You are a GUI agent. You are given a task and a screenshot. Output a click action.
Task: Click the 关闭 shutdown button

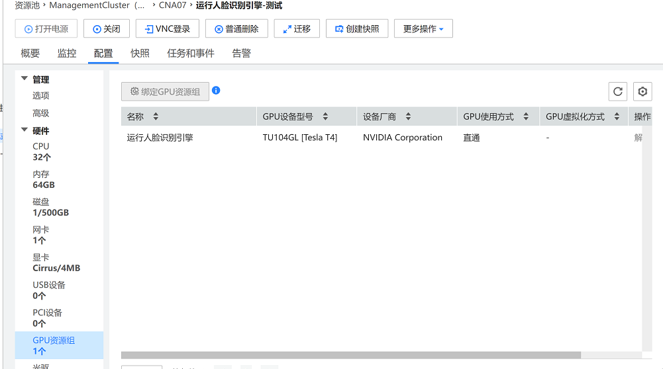pyautogui.click(x=107, y=28)
